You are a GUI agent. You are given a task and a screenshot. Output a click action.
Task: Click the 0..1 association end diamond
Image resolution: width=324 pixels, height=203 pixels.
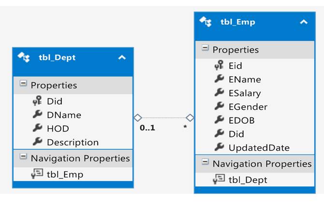(x=138, y=118)
